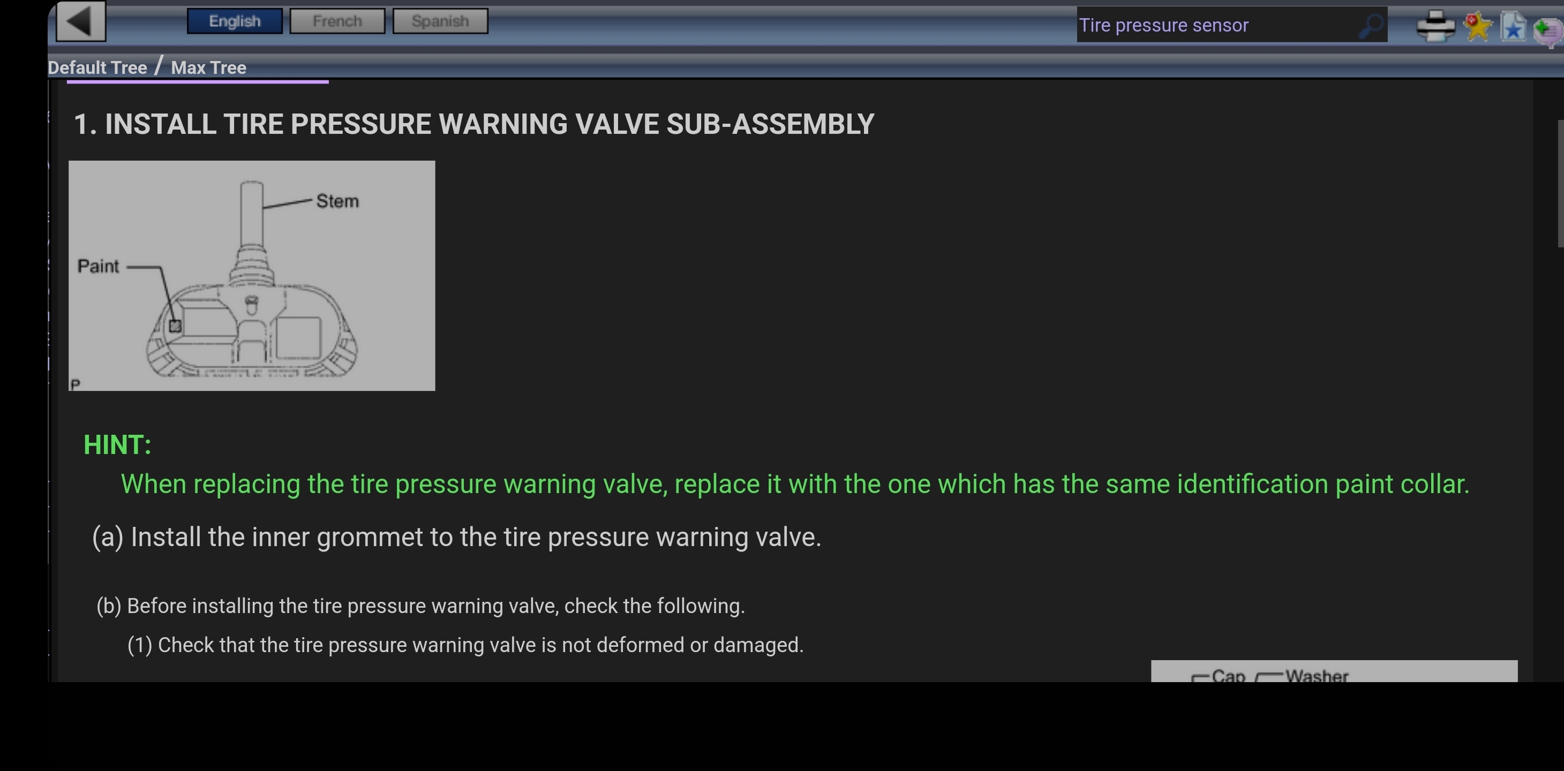
Task: Click the yellow star favorites icon
Action: 1477,26
